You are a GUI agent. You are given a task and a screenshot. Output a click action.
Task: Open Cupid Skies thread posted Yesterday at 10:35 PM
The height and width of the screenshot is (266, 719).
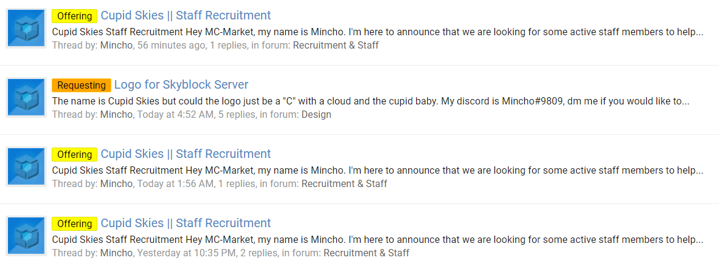click(x=186, y=223)
